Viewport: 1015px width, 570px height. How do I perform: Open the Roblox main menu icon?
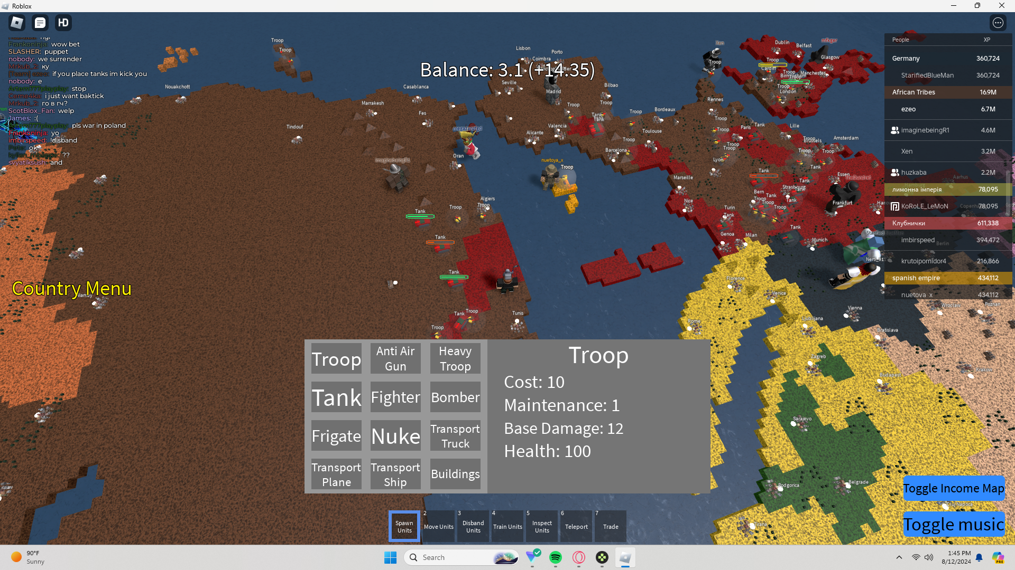17,23
